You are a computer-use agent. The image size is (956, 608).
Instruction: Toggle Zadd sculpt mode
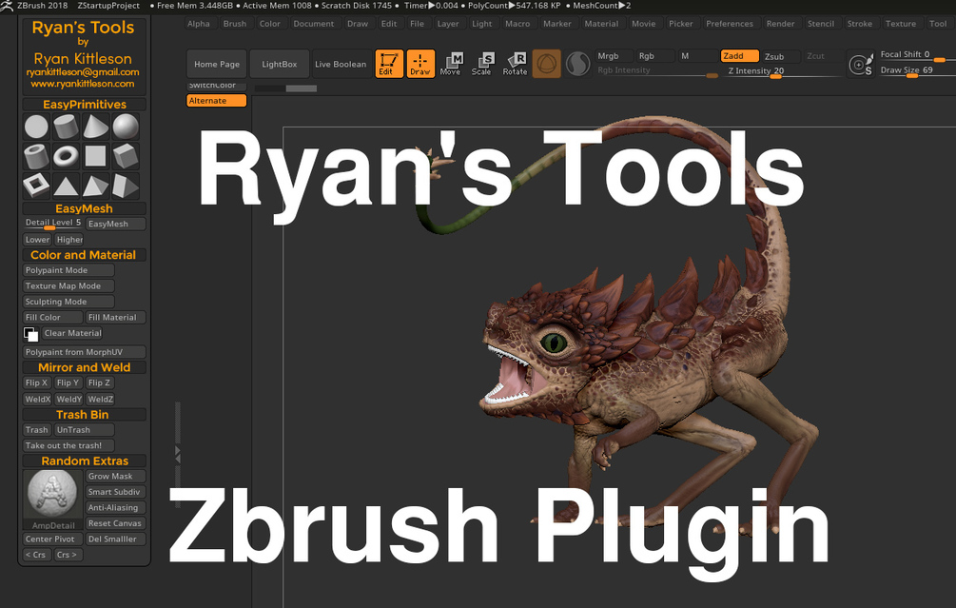(739, 55)
